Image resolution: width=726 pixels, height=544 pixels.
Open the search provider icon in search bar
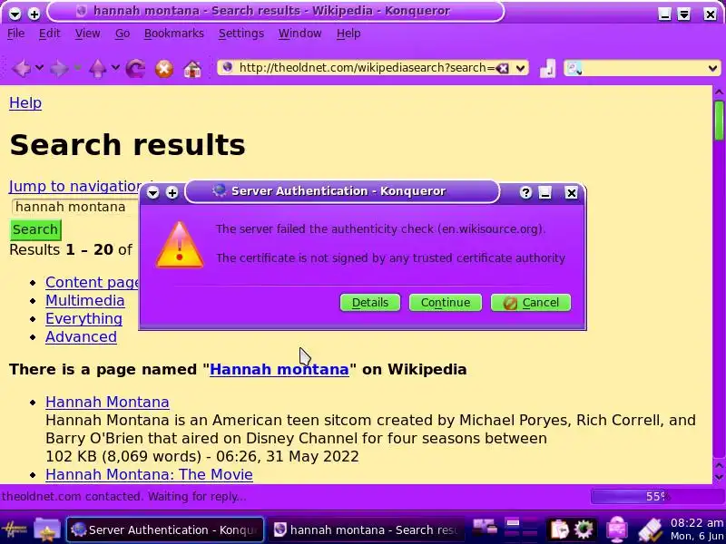coord(574,69)
